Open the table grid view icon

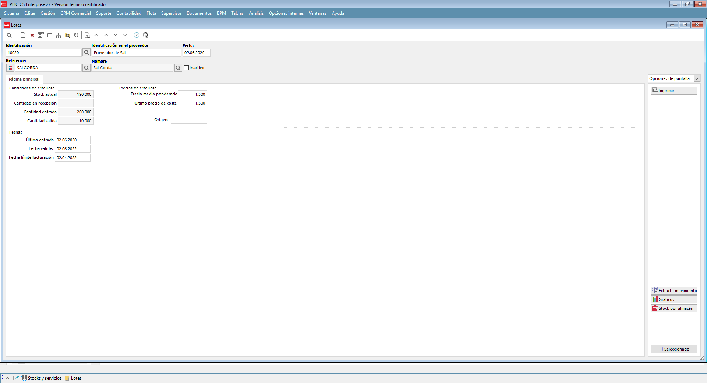pyautogui.click(x=49, y=35)
